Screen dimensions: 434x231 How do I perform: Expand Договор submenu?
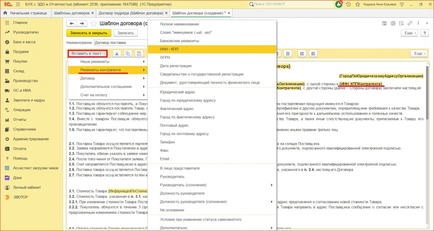pos(107,78)
